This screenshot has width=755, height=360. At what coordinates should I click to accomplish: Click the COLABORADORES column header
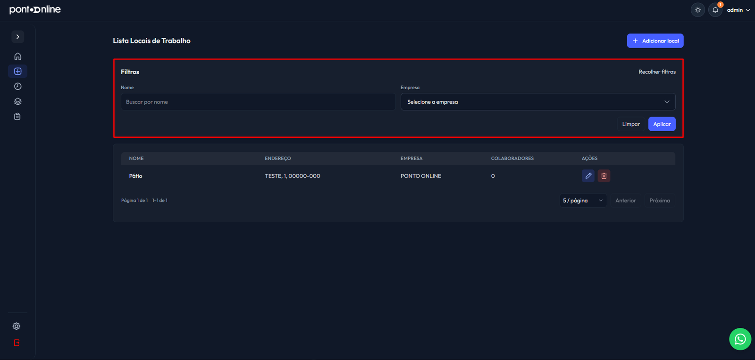pyautogui.click(x=512, y=159)
